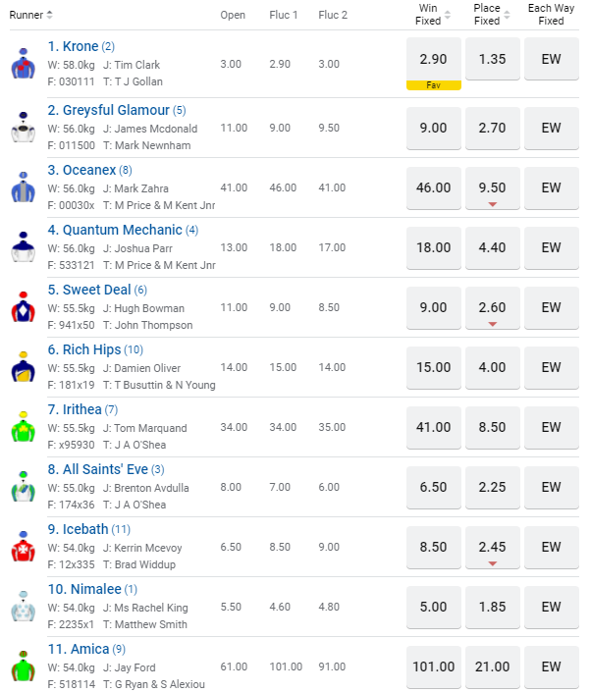Click the Each Way Fixed column header
591x693 pixels.
[551, 15]
